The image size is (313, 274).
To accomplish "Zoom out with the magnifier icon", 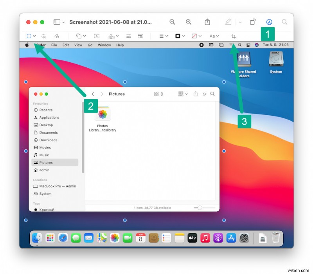I will pyautogui.click(x=173, y=22).
